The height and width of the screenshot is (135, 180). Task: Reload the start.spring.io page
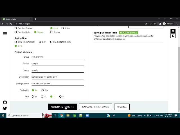pyautogui.click(x=11, y=24)
